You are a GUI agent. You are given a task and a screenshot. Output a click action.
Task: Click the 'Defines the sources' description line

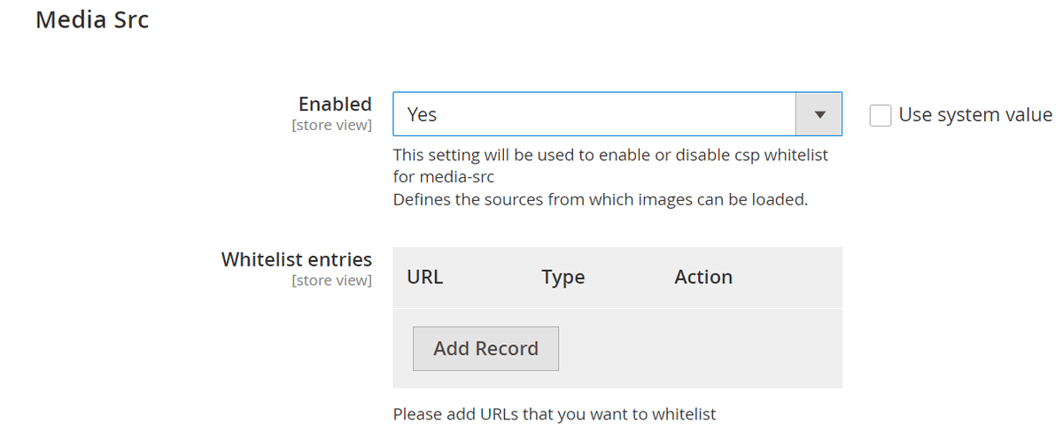click(601, 199)
